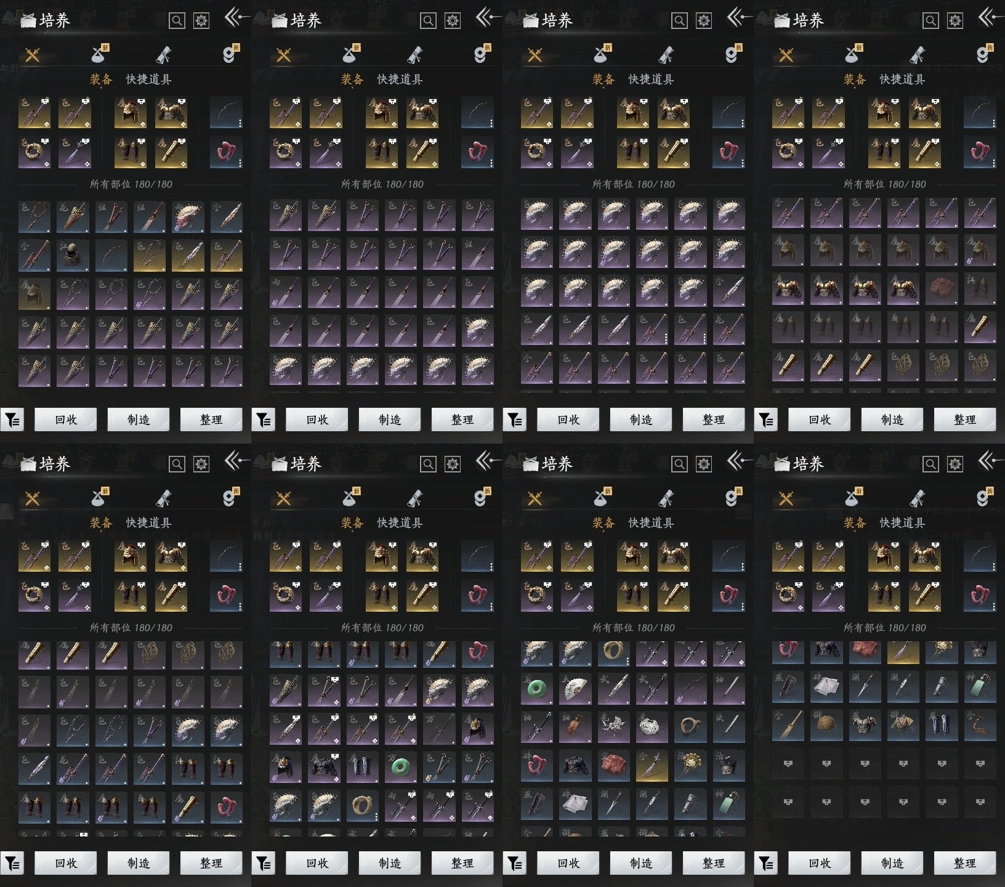This screenshot has height=887, width=1005.
Task: Select the straw hat item in the bottom-right panel
Action: click(x=826, y=725)
